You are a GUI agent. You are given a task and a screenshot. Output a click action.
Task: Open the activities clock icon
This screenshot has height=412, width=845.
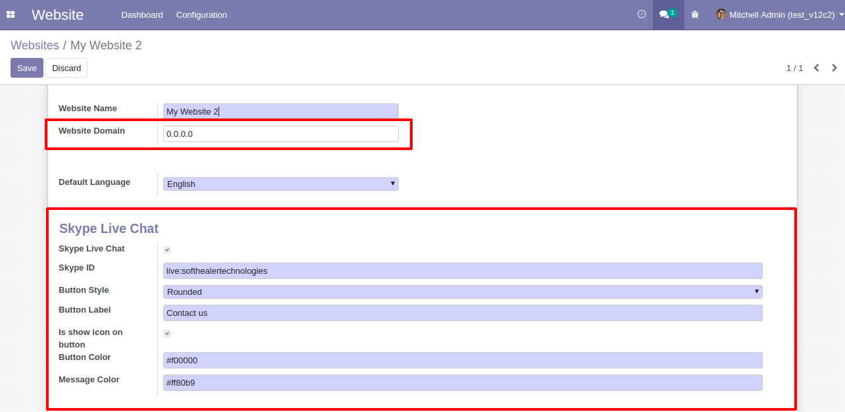pos(642,14)
